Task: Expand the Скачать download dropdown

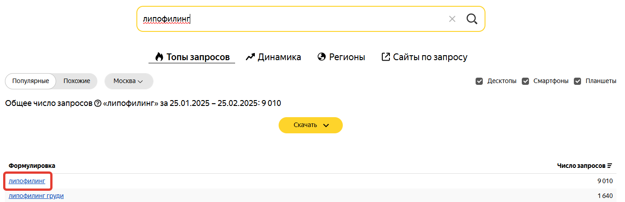Action: 310,125
